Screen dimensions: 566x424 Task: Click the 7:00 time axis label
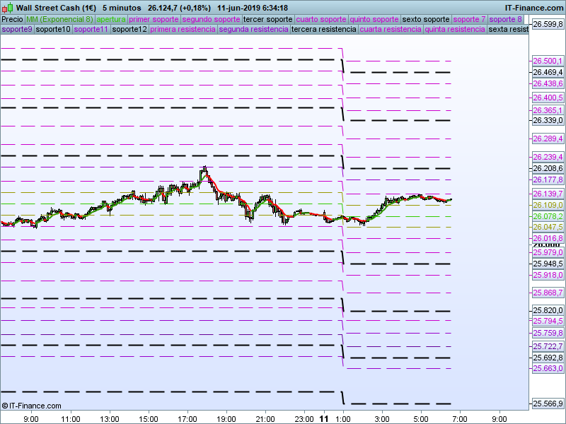tap(460, 419)
